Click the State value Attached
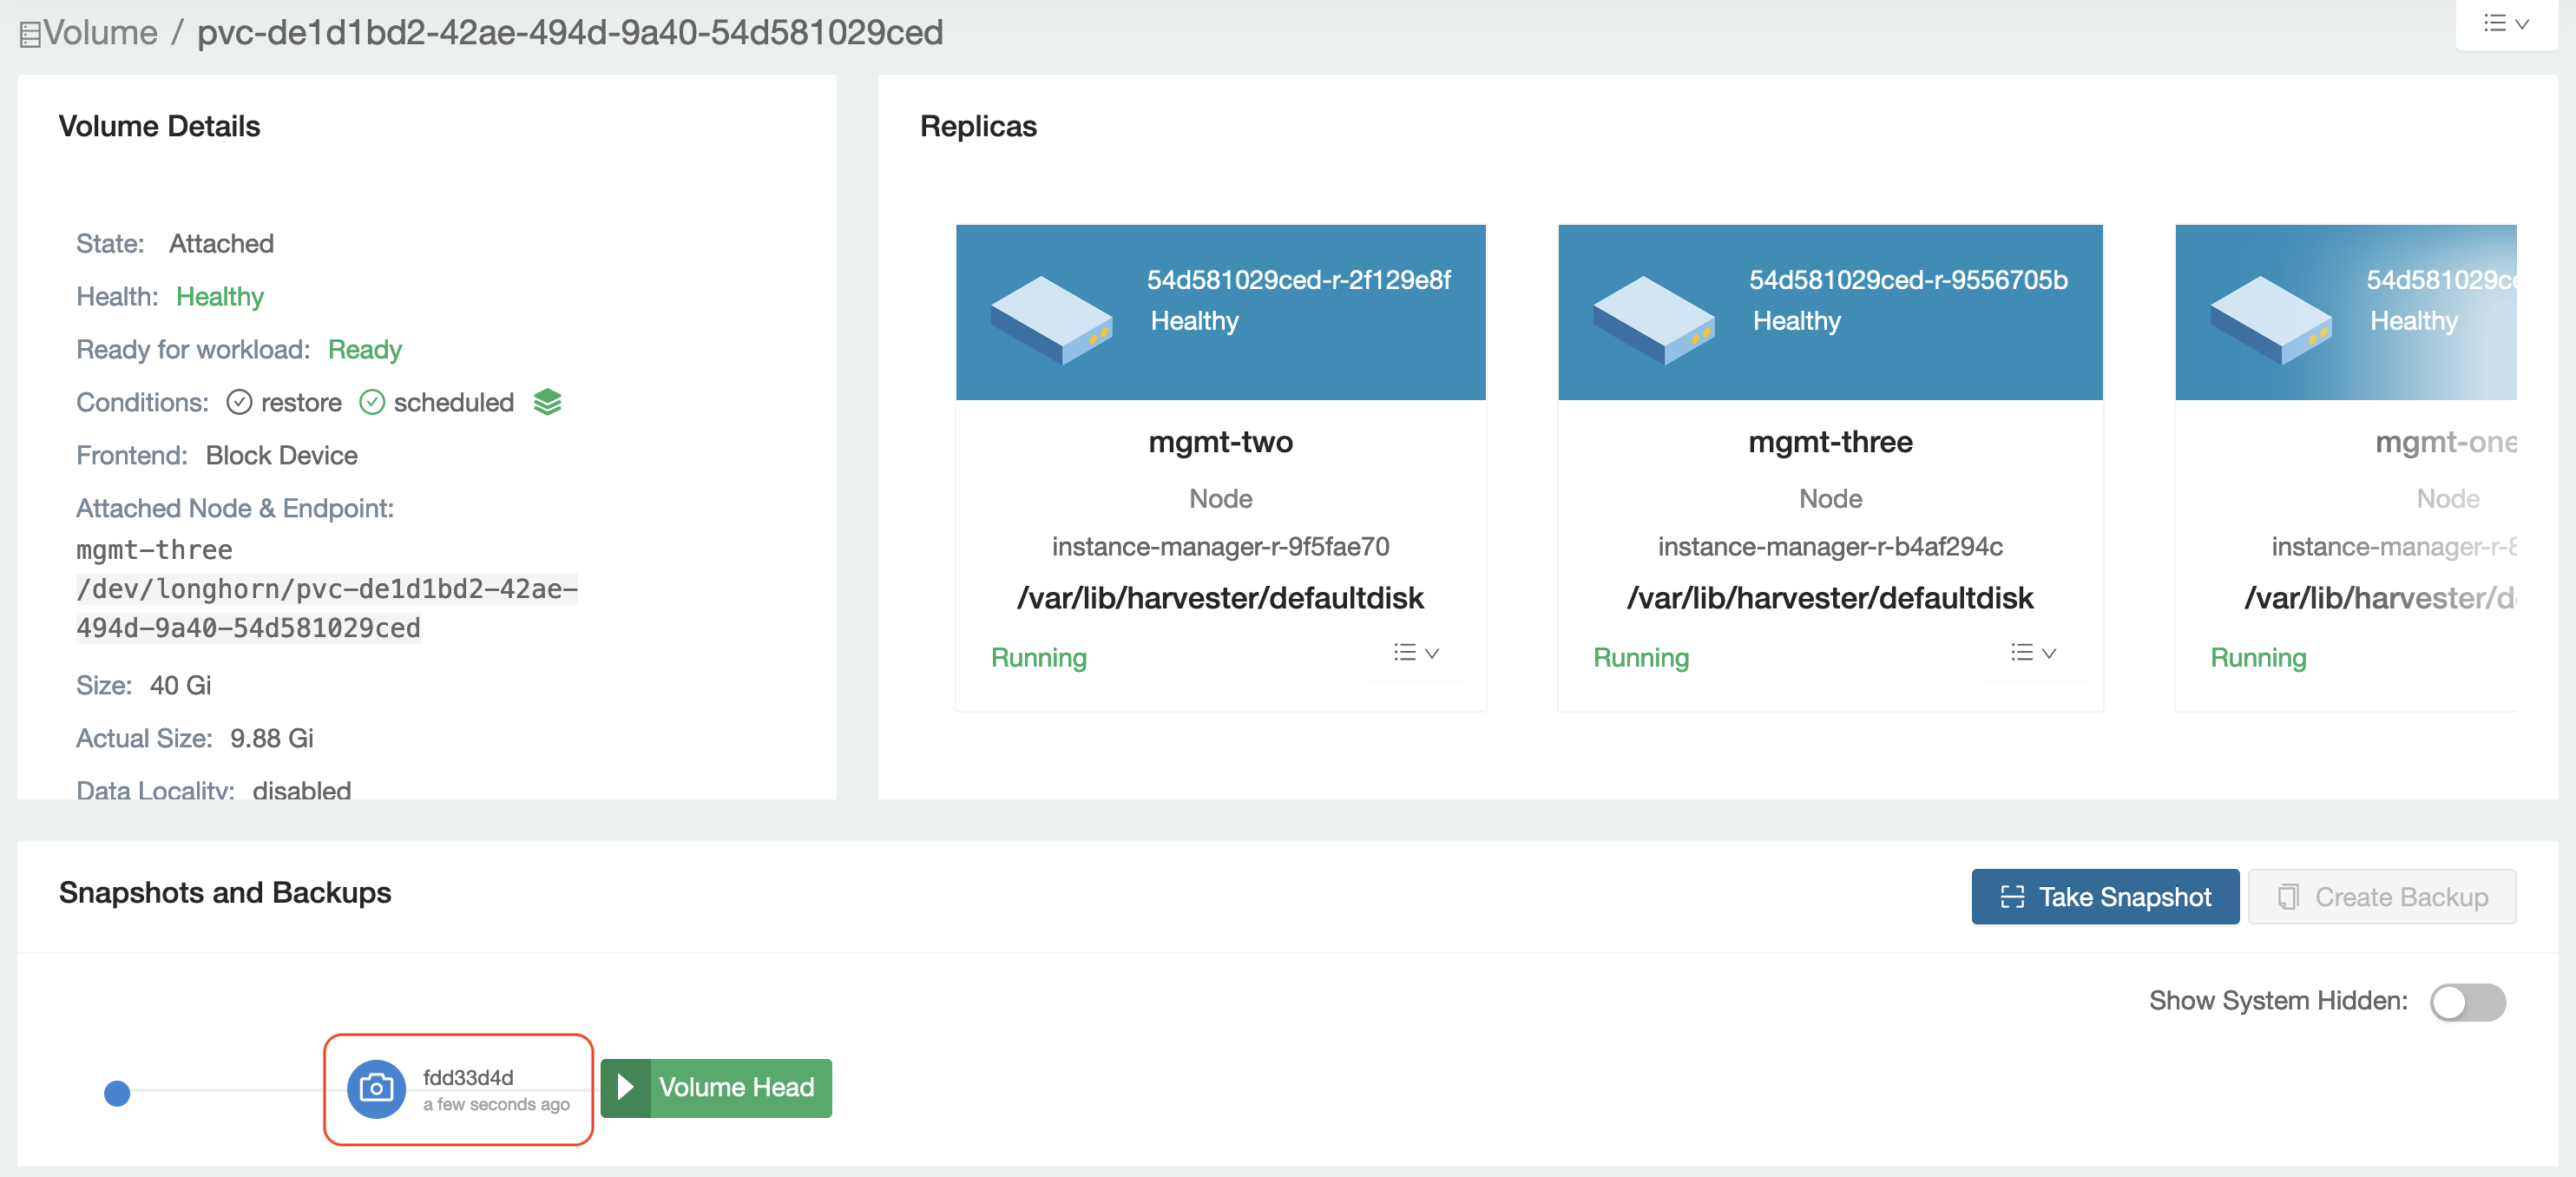2576x1177 pixels. click(x=221, y=244)
